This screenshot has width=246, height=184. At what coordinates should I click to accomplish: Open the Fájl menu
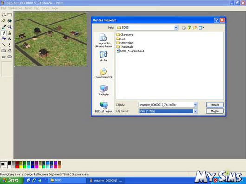(3, 8)
